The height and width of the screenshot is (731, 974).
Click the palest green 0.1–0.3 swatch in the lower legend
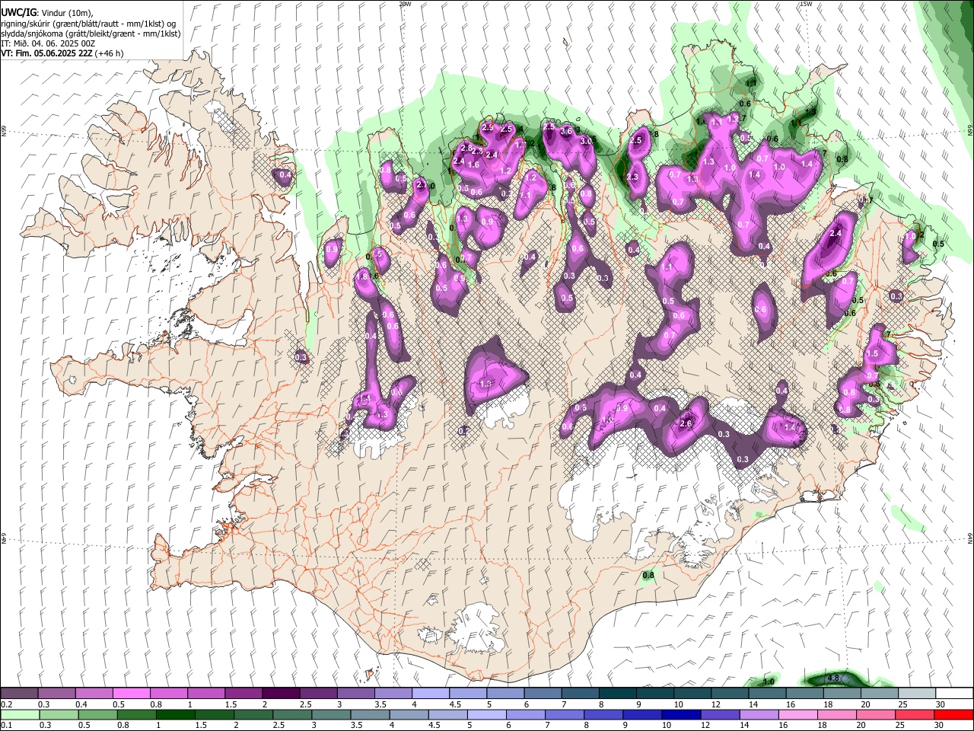point(20,714)
